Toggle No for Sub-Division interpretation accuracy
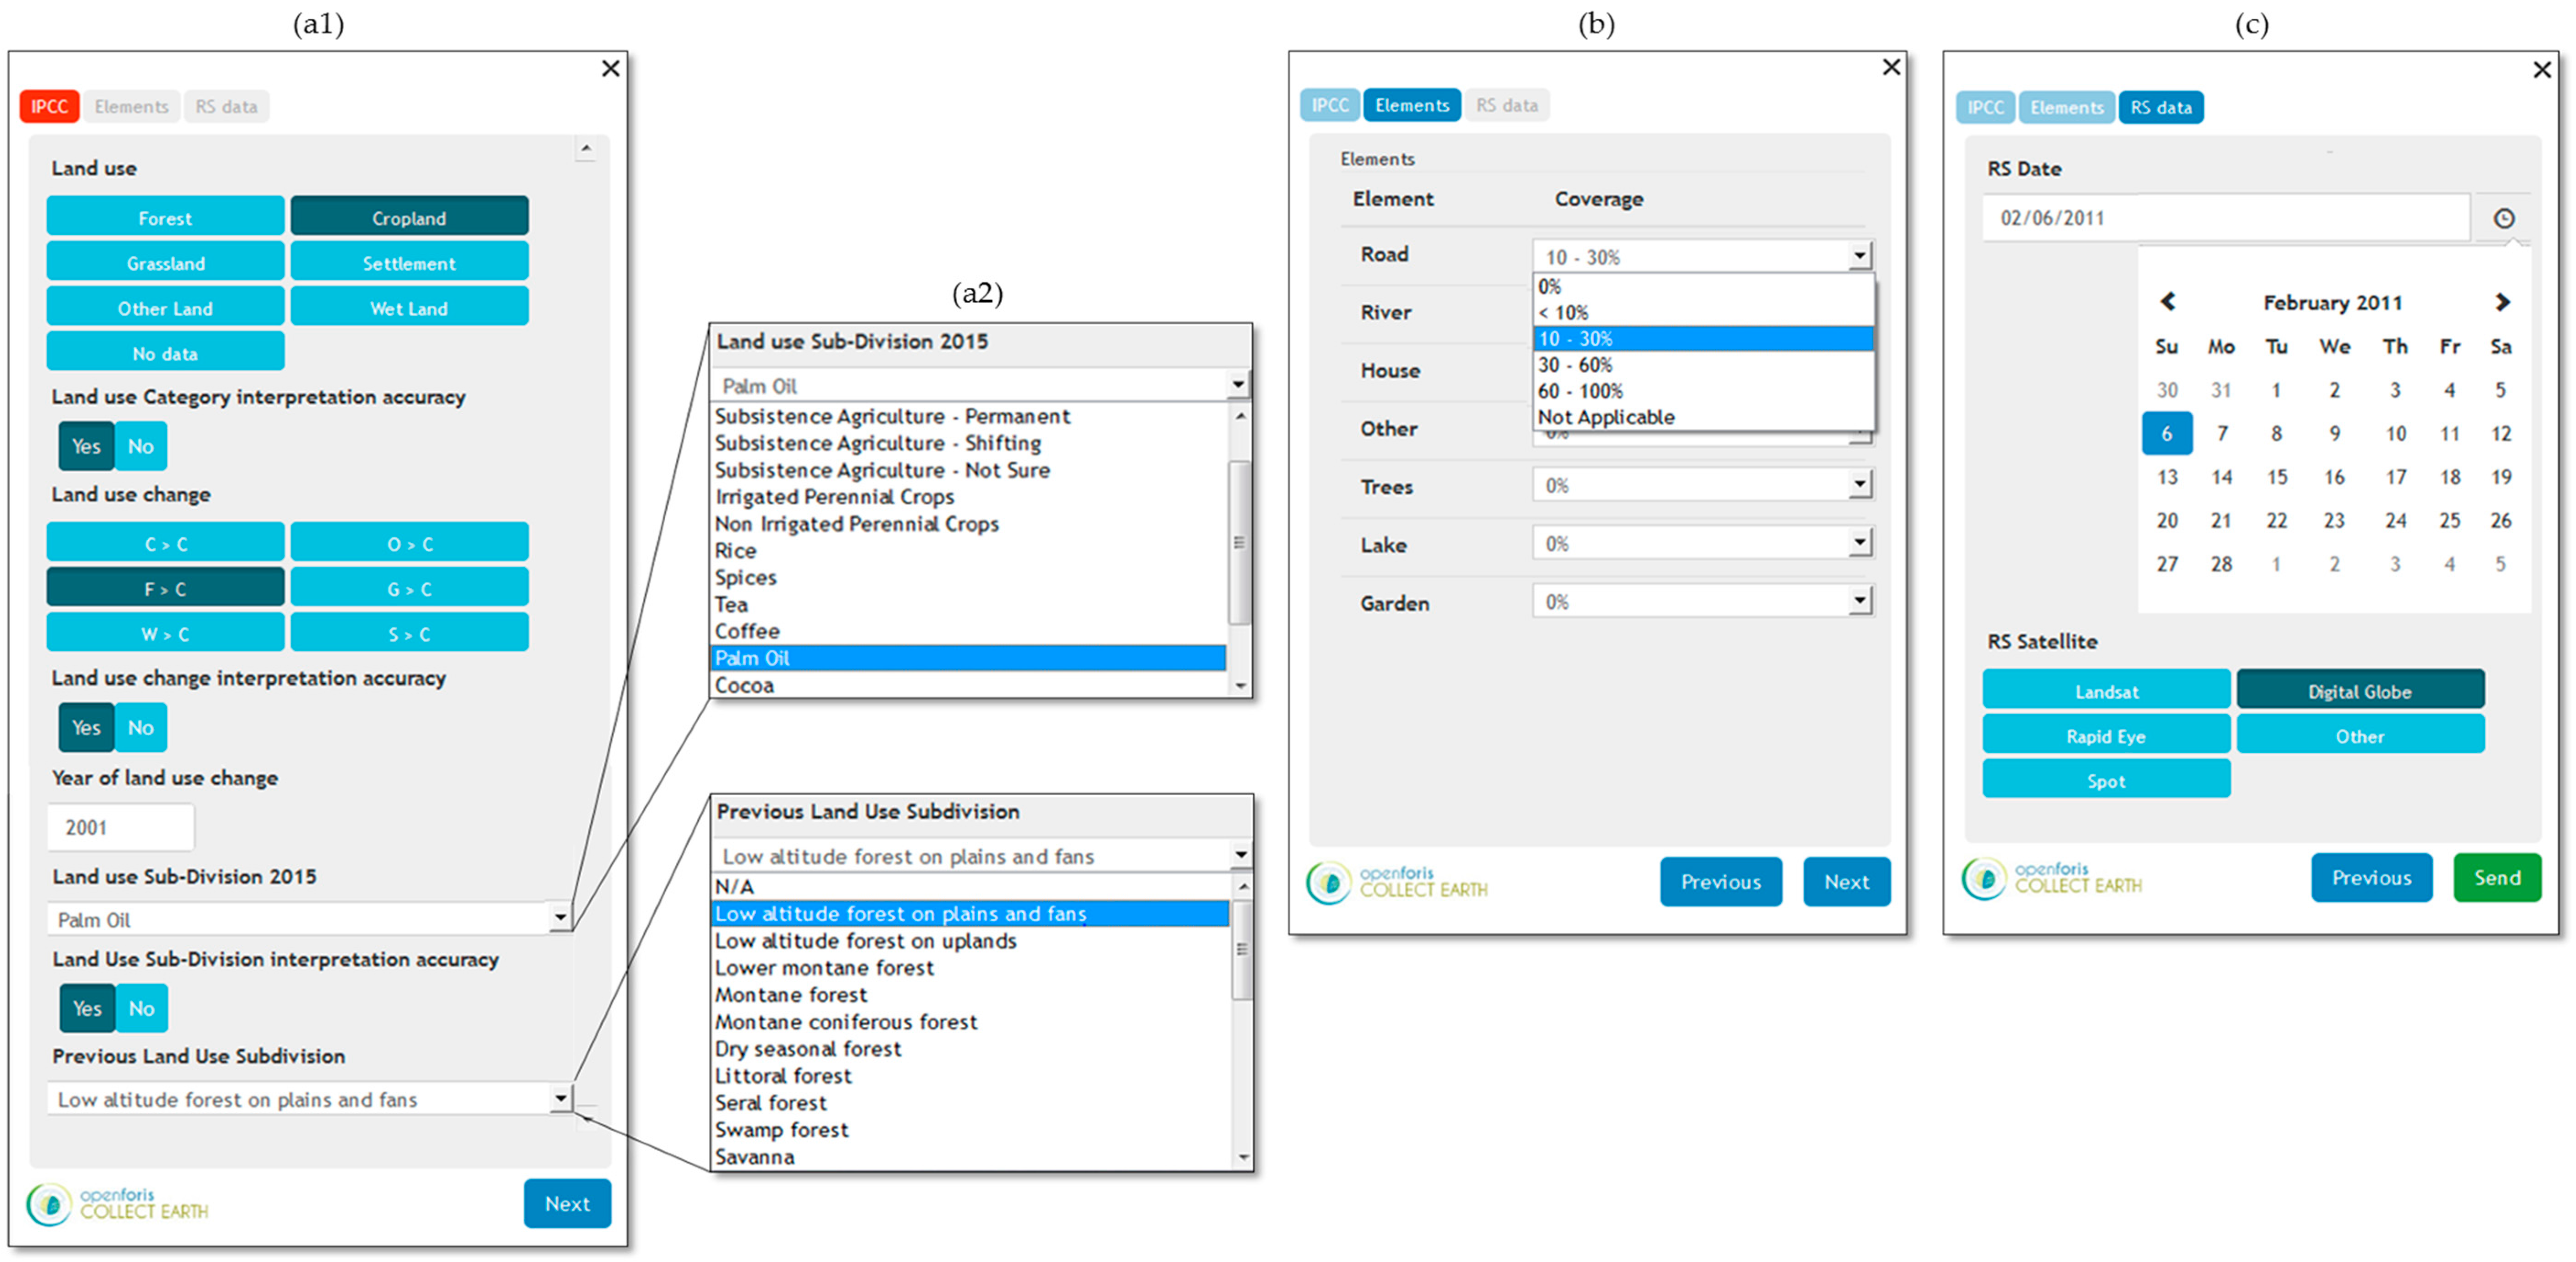This screenshot has width=2576, height=1262. pyautogui.click(x=141, y=1008)
